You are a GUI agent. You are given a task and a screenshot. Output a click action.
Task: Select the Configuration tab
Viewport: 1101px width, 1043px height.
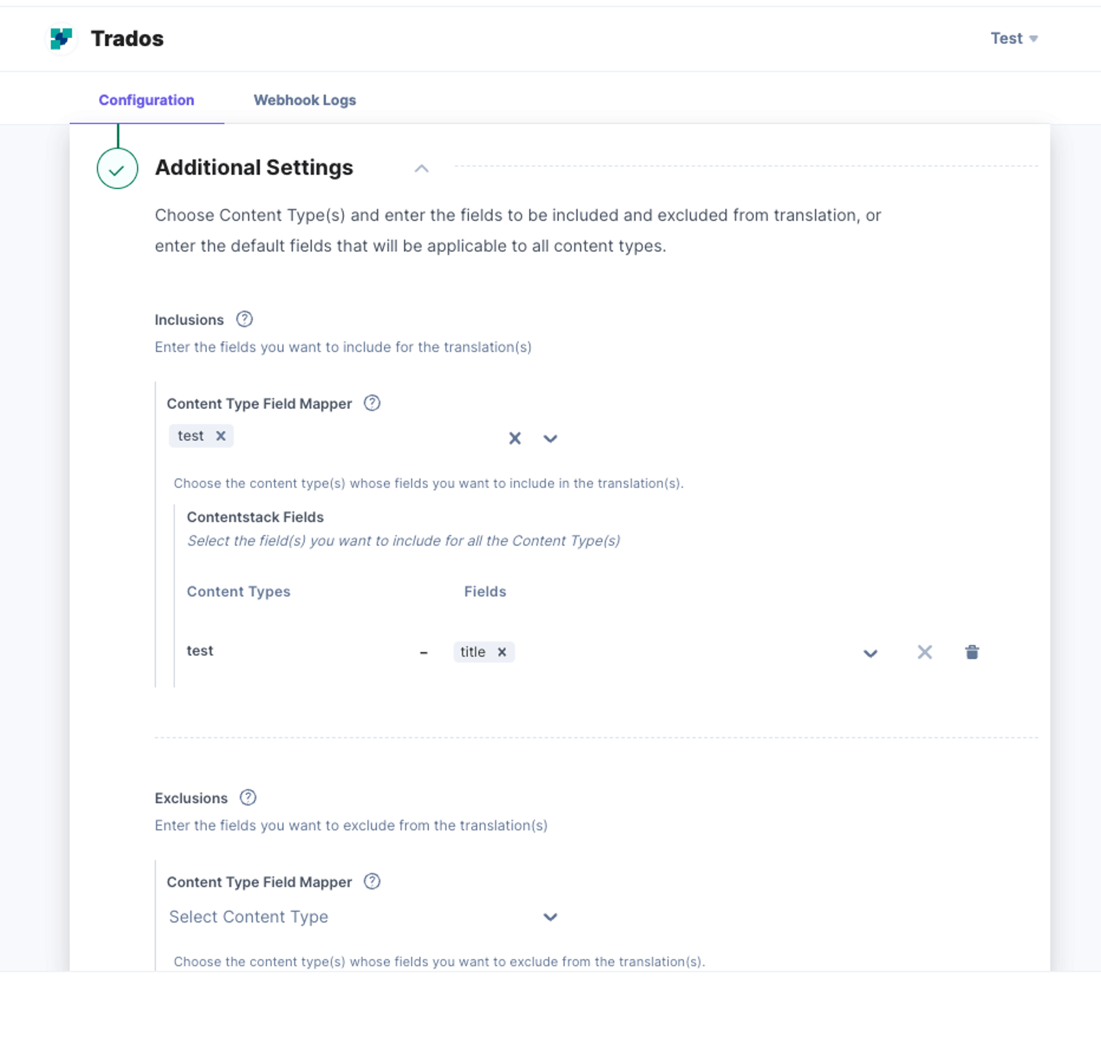[x=146, y=100]
